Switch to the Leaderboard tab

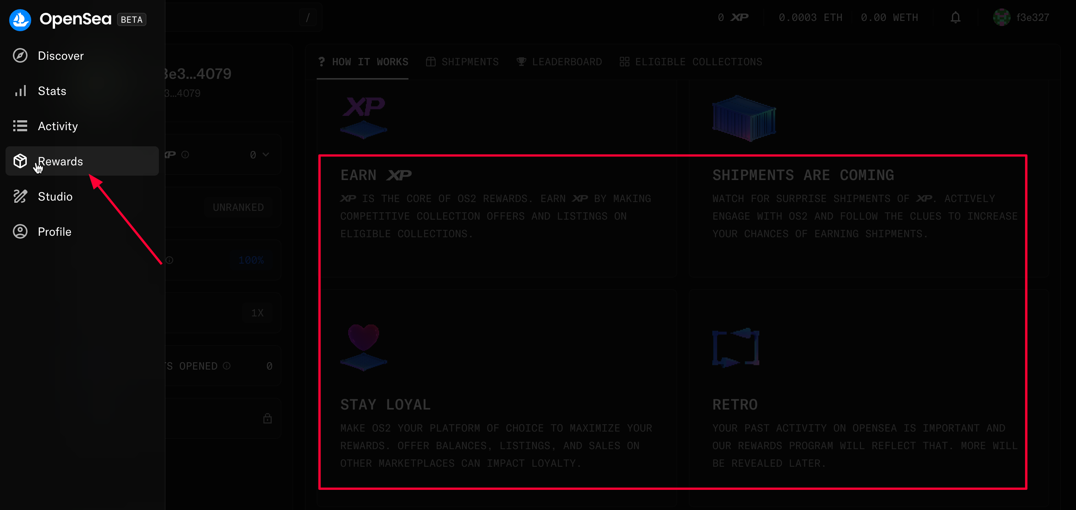[559, 62]
